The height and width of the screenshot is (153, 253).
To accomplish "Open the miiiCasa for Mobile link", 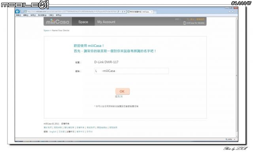I will click(195, 23).
